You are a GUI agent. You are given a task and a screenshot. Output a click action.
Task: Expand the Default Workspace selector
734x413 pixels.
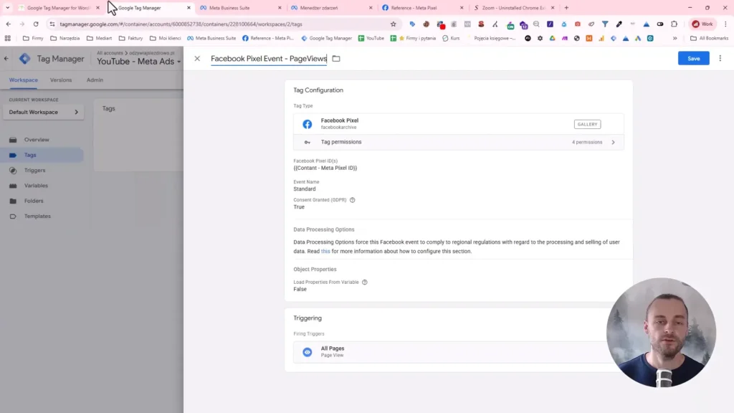(x=44, y=113)
